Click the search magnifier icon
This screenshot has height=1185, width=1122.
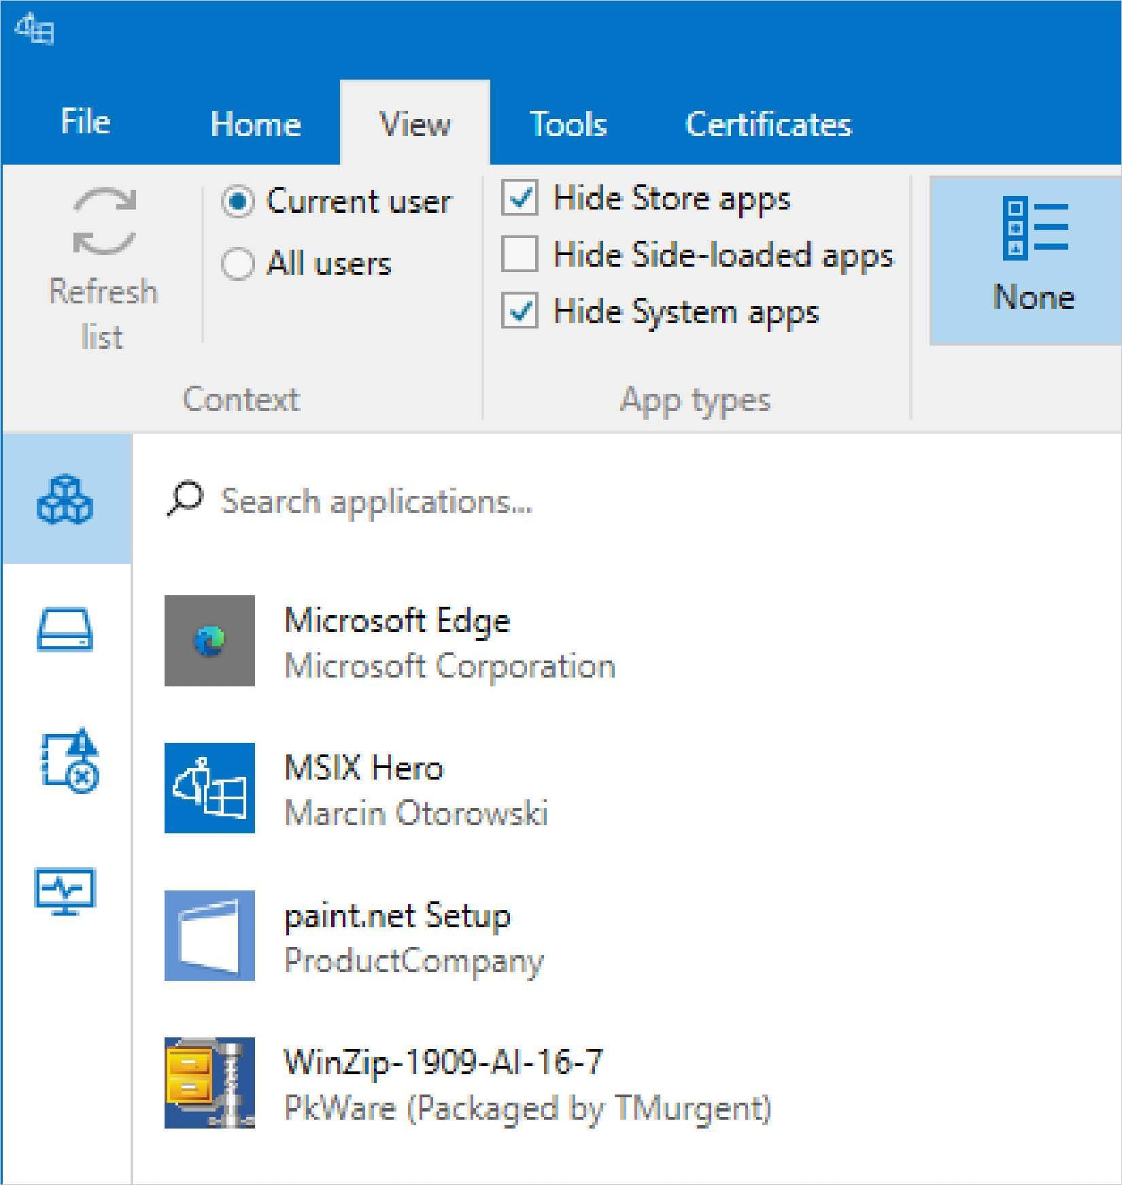184,500
